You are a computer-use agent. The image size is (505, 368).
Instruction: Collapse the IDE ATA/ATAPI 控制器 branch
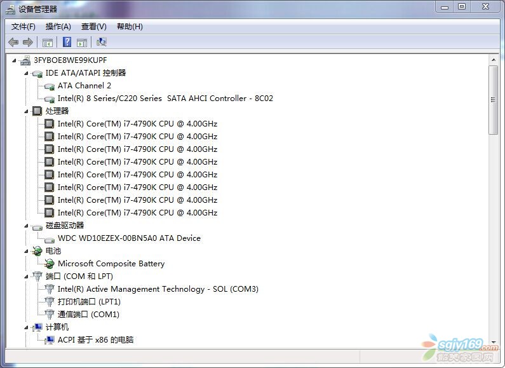26,73
